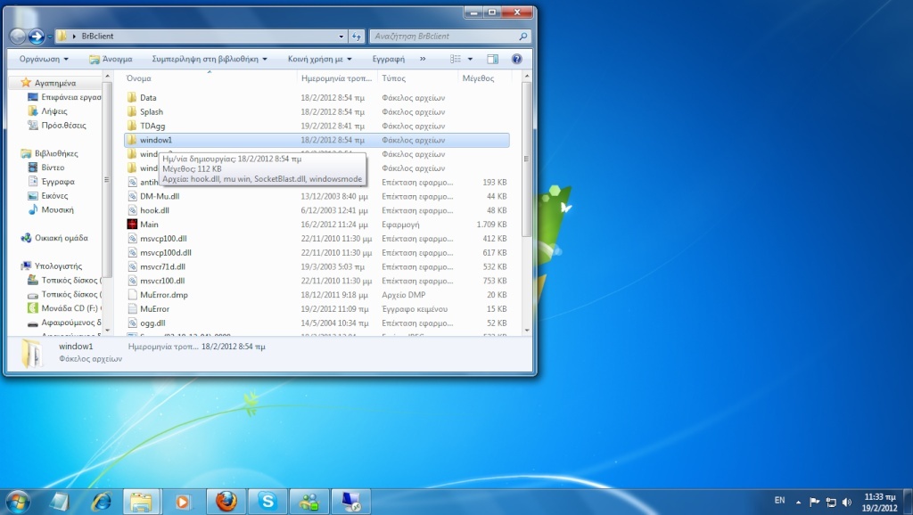Select the DM-Mu.dll file name
The width and height of the screenshot is (913, 515).
point(160,196)
